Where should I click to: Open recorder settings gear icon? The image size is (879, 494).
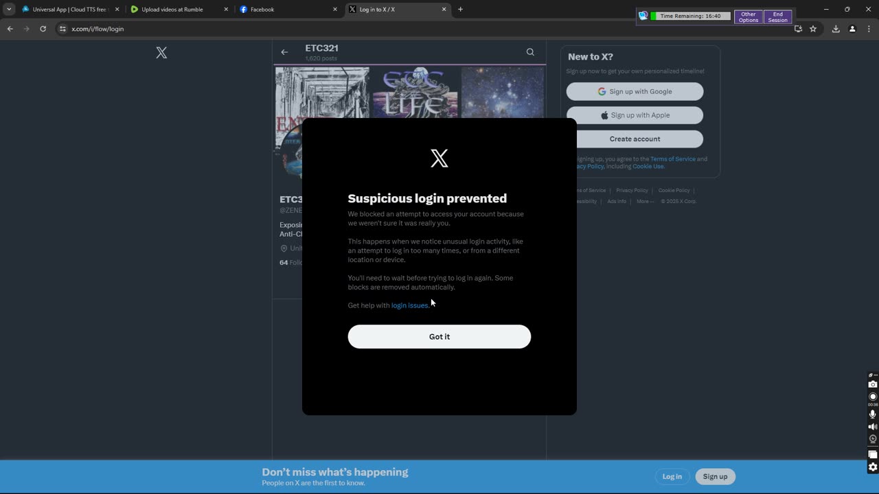[873, 467]
